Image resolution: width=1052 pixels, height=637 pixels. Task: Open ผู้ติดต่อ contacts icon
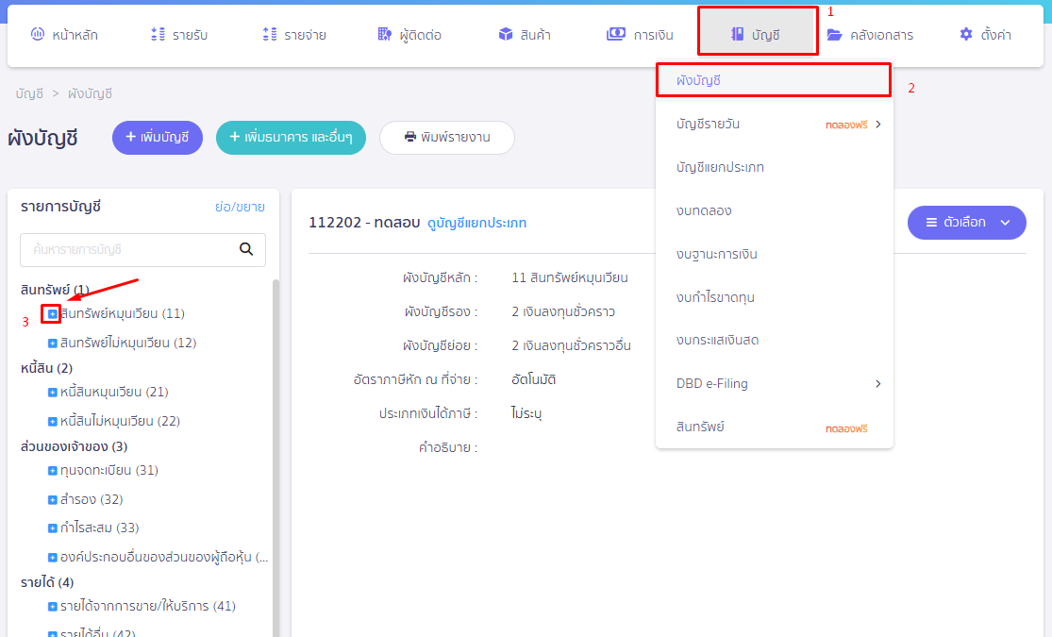pos(384,35)
